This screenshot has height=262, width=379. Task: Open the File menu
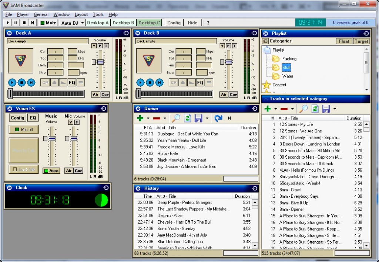click(x=9, y=14)
